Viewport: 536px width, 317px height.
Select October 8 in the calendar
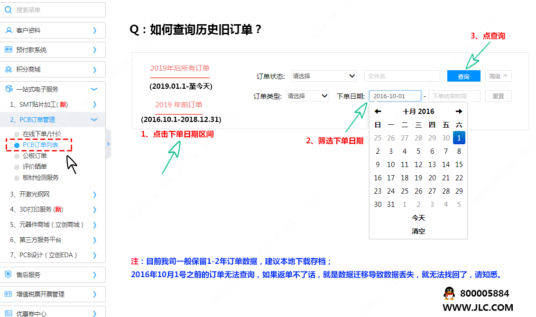459,151
